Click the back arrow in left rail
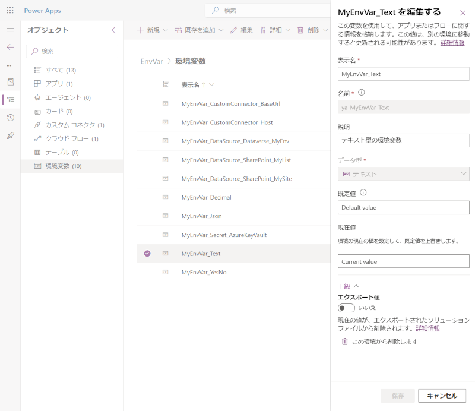The image size is (475, 411). pos(10,47)
